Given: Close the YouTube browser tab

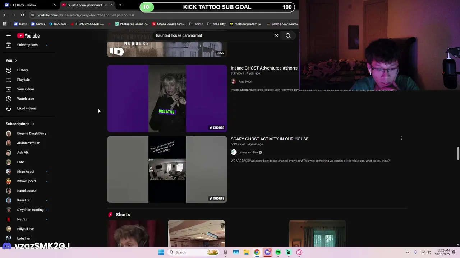Looking at the screenshot, I should tap(111, 5).
